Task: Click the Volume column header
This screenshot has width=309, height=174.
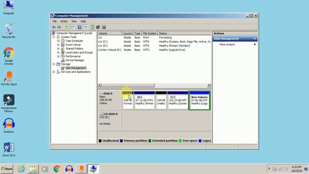Action: tap(110, 33)
